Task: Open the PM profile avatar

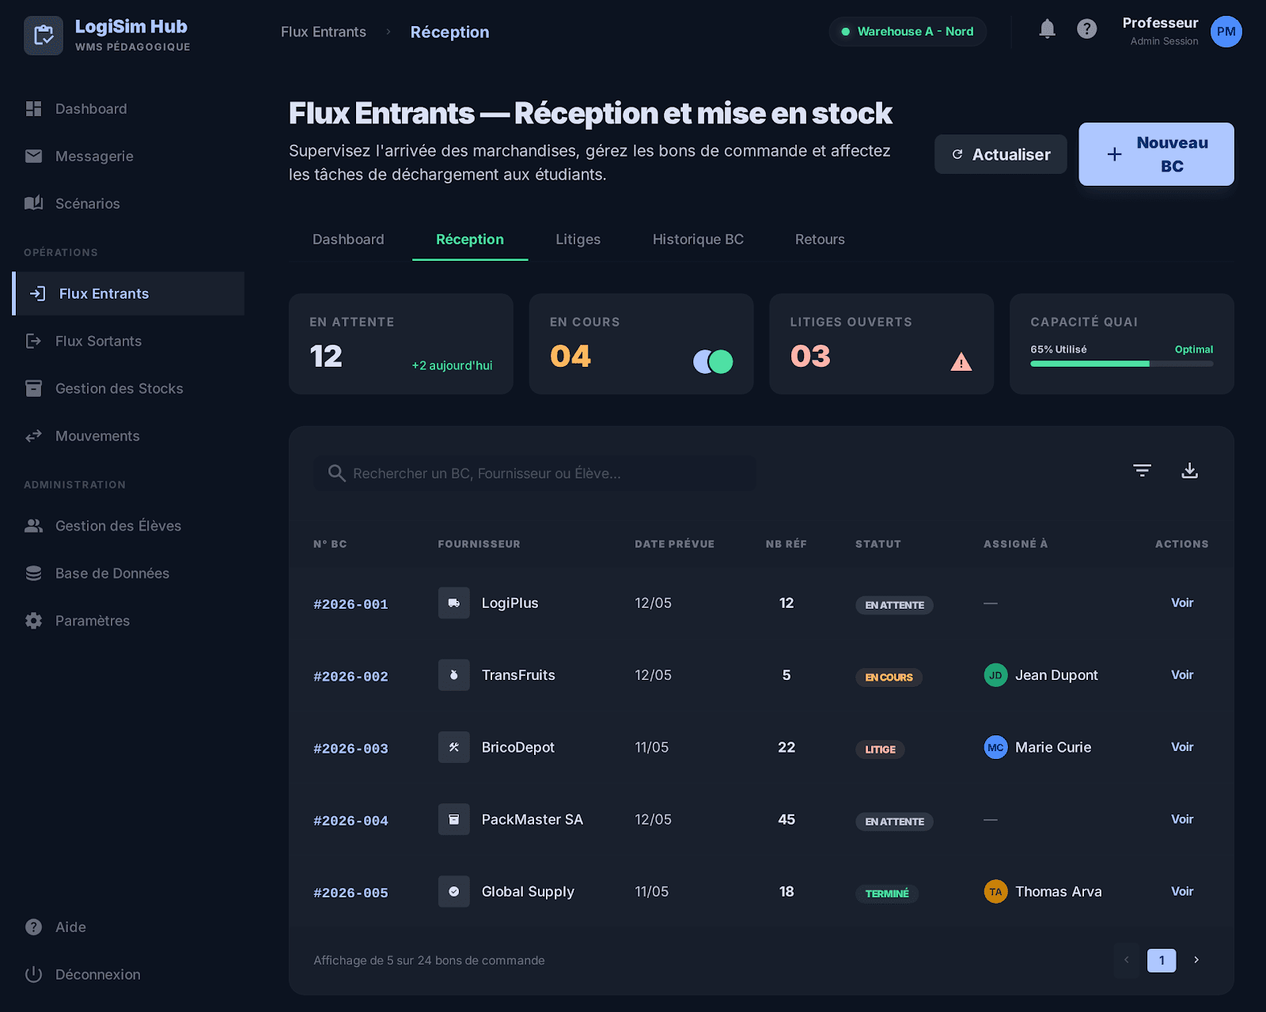Action: click(1226, 32)
